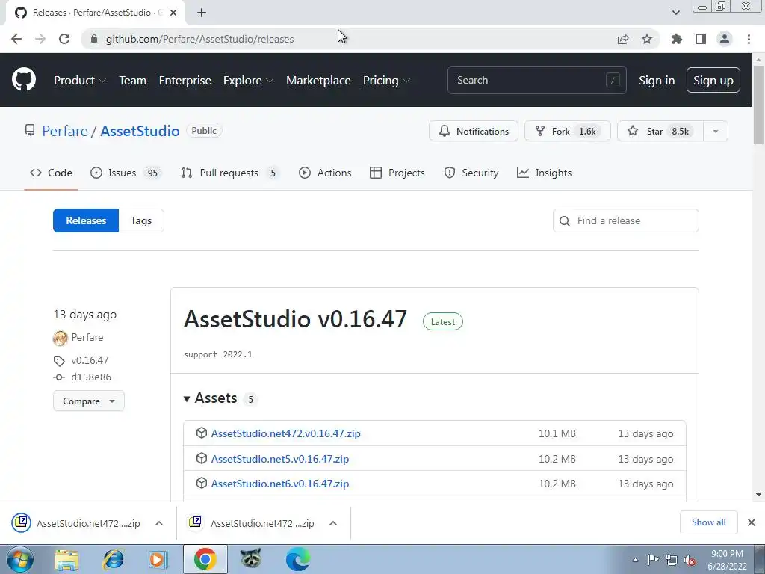This screenshot has height=574, width=765.
Task: Click the Sign up button
Action: pyautogui.click(x=713, y=80)
